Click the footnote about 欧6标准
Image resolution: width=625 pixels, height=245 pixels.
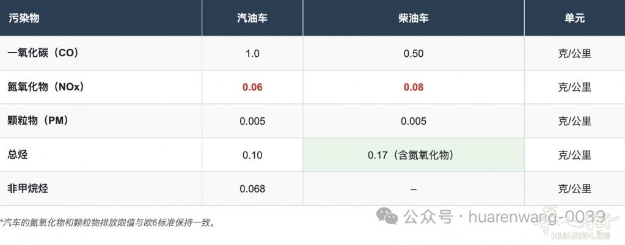point(108,222)
